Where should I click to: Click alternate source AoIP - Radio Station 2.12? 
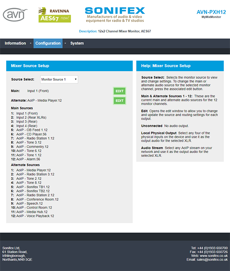point(35,195)
